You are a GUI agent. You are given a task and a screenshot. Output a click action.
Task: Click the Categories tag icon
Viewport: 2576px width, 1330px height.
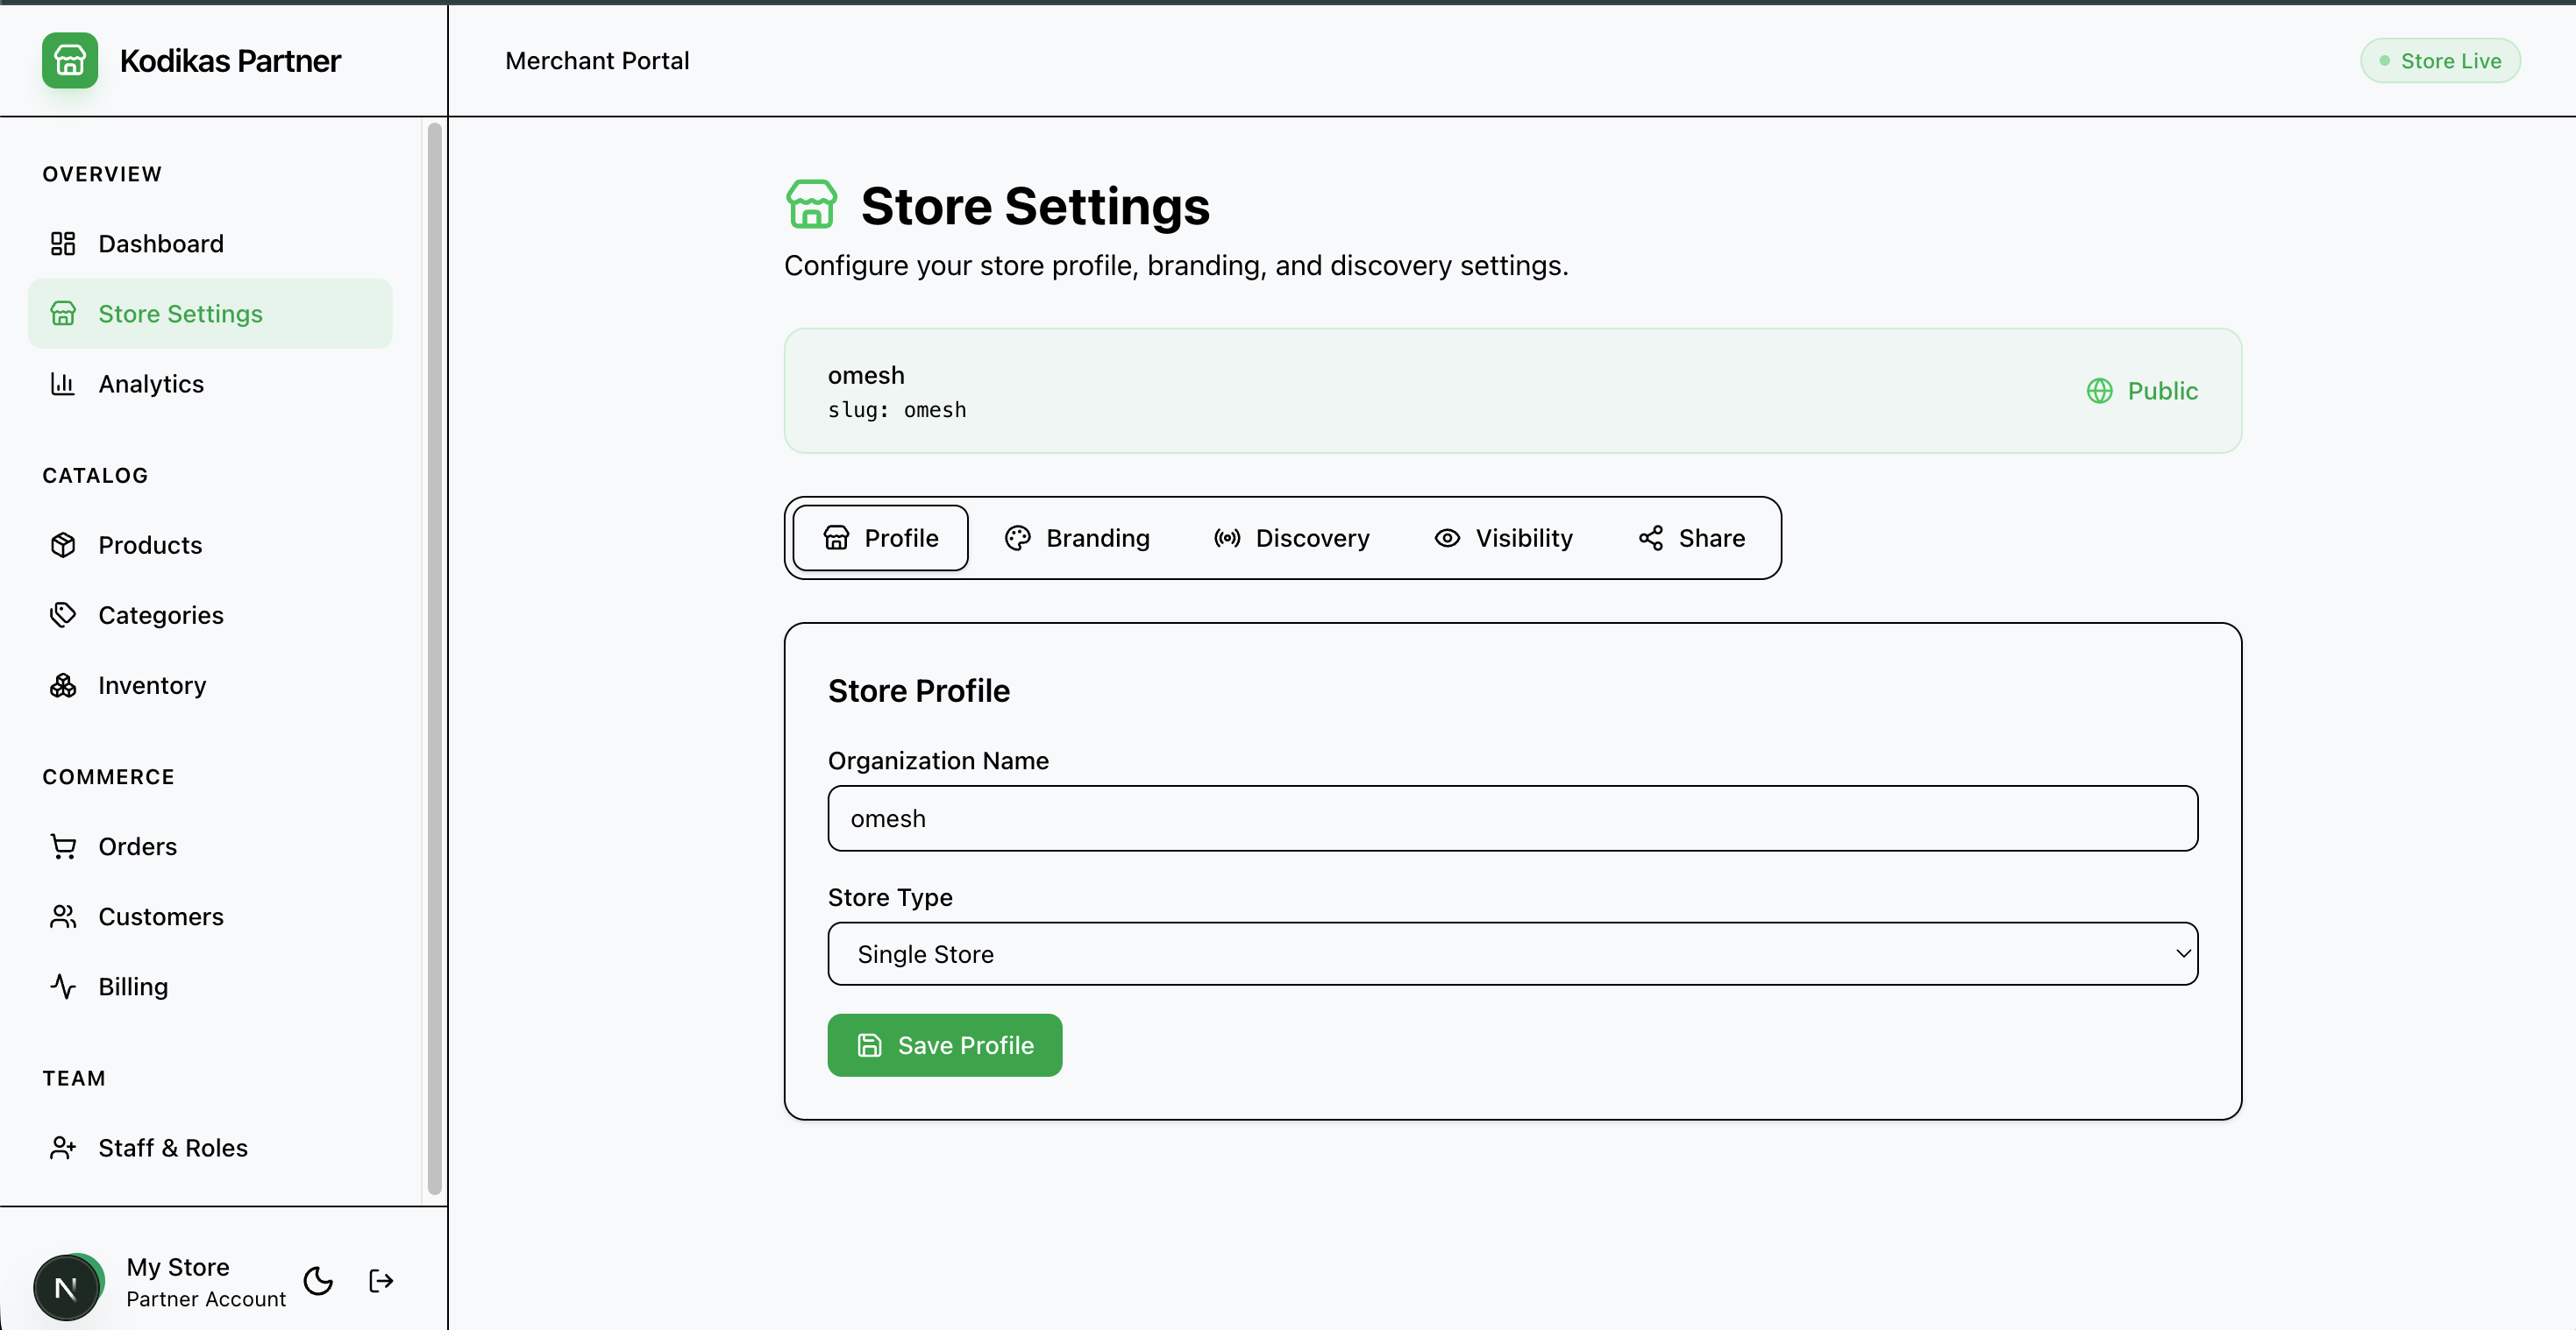63,614
